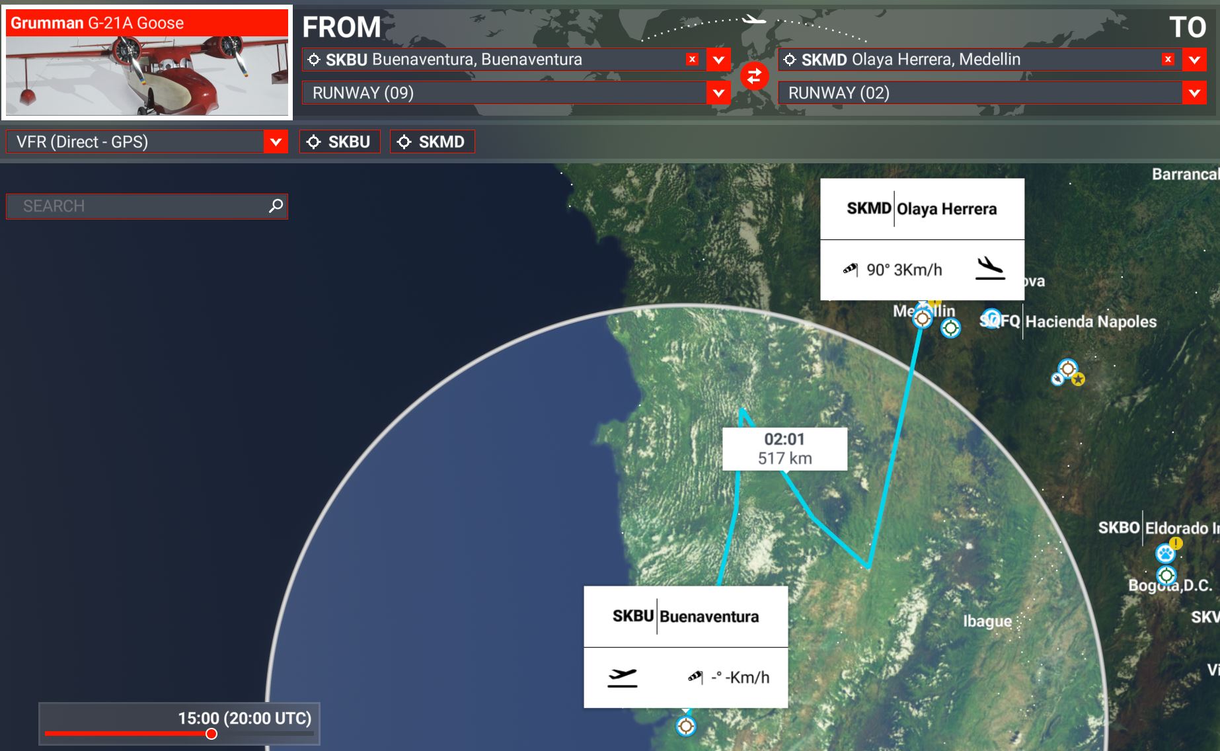
Task: Click the windsock icon in the SKMD popup
Action: (x=850, y=269)
